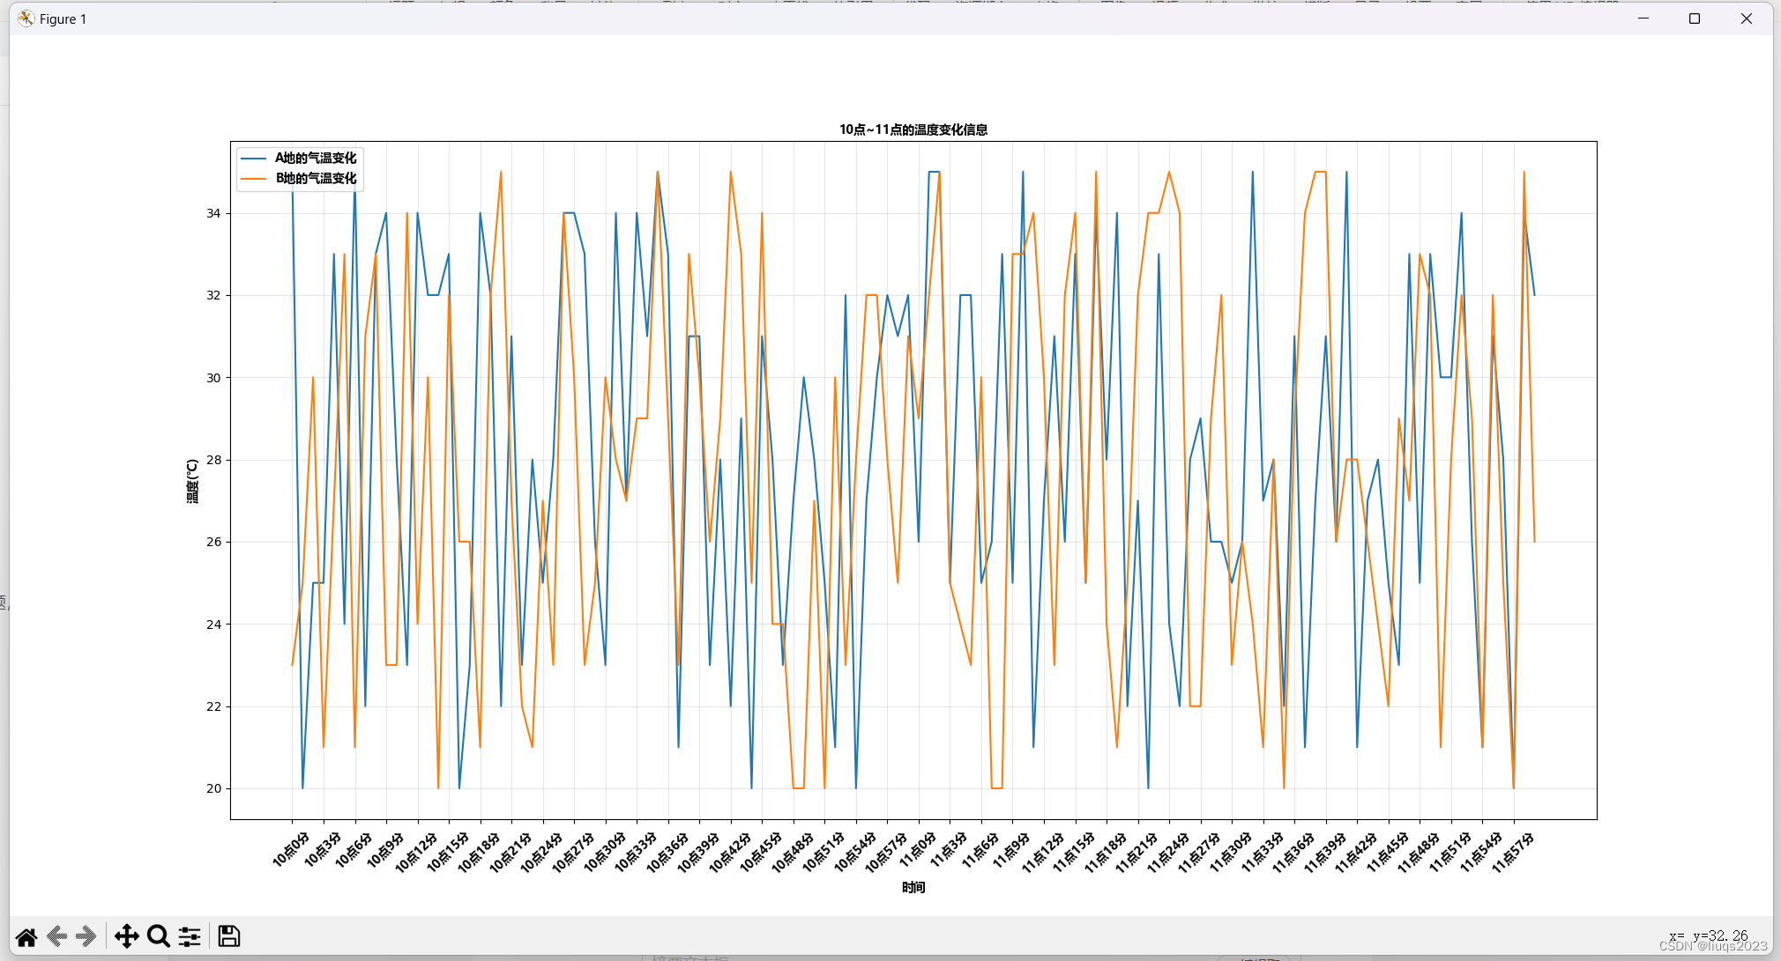Click the x-axis tick label 11点57分
Viewport: 1781px width, 961px height.
click(x=1513, y=851)
